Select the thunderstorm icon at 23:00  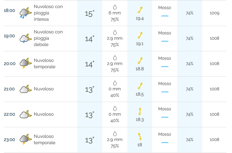pyautogui.click(x=26, y=140)
